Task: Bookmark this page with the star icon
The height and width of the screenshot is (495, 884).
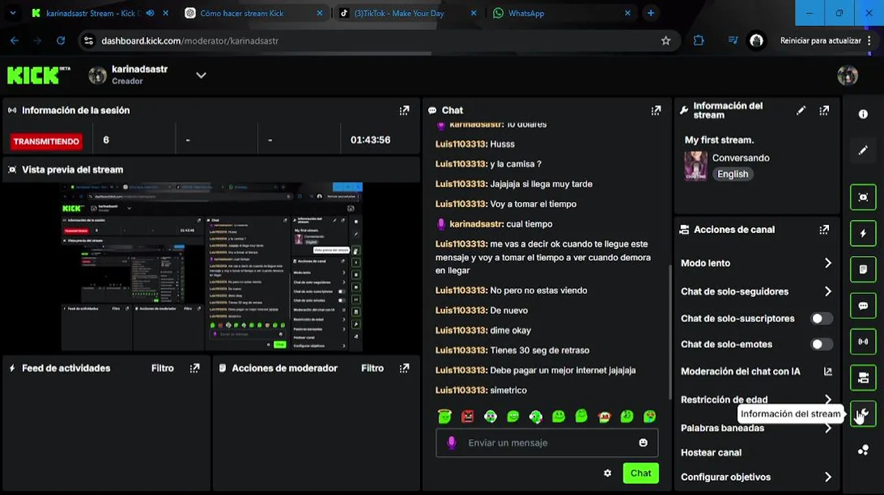Action: 666,41
